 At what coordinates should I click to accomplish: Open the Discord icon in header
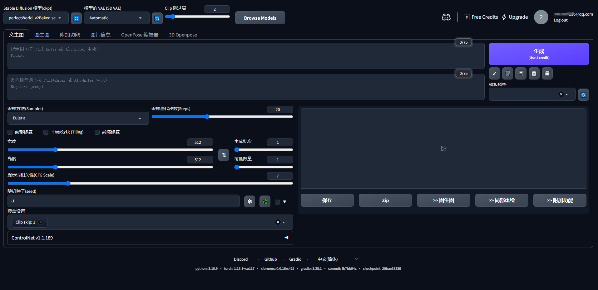point(446,17)
